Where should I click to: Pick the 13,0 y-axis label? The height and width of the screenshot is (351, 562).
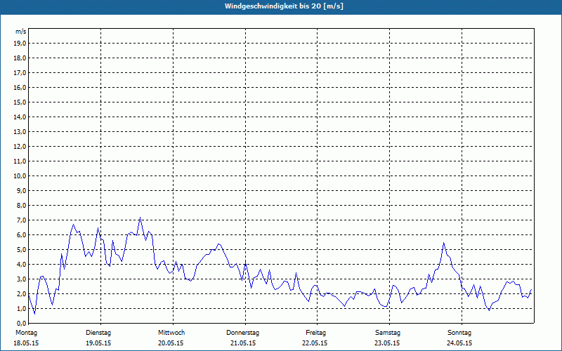20,132
